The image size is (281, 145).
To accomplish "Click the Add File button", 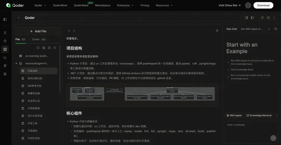I will [38, 31].
